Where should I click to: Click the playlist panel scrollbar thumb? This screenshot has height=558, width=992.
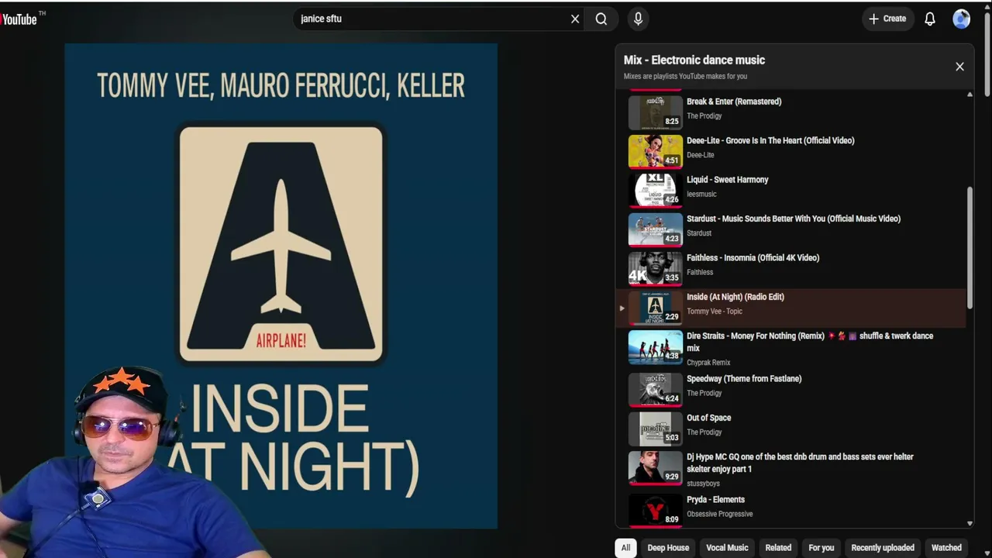pyautogui.click(x=970, y=247)
